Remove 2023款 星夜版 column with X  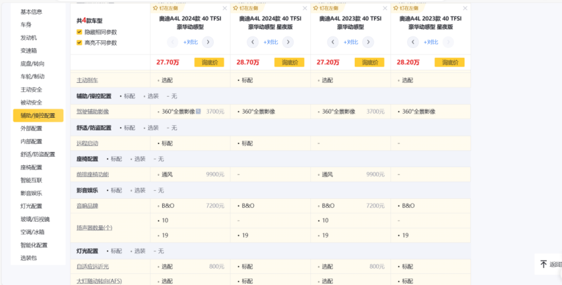(465, 8)
